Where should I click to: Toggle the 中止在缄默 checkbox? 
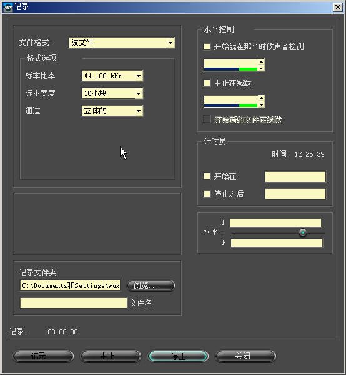click(x=207, y=83)
